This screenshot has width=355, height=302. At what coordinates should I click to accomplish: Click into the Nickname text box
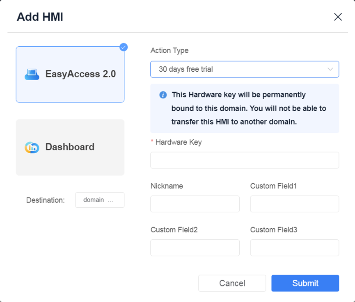point(195,204)
